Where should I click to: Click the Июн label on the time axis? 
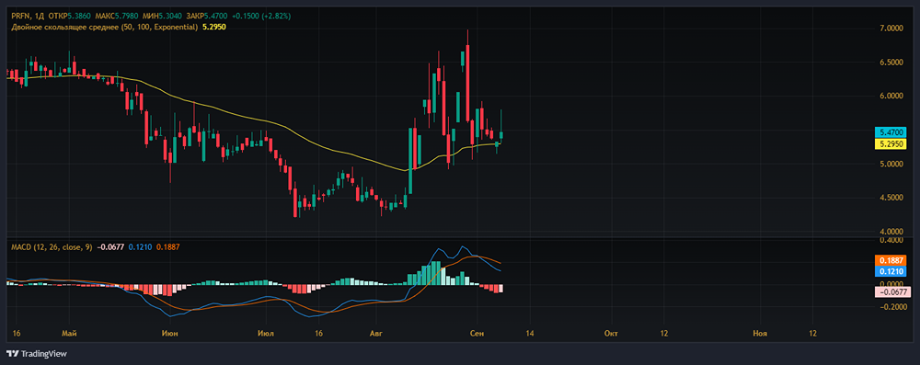coord(170,334)
